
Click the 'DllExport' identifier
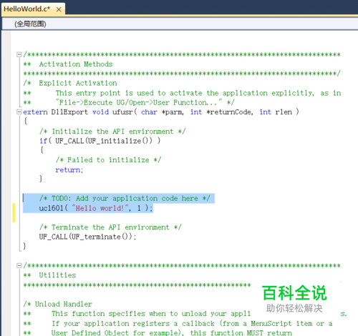(x=69, y=112)
